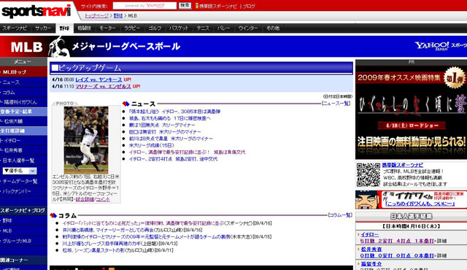Screen dimensions: 467x270
Task: Open the ゴルフ navigation tab
Action: click(x=155, y=28)
